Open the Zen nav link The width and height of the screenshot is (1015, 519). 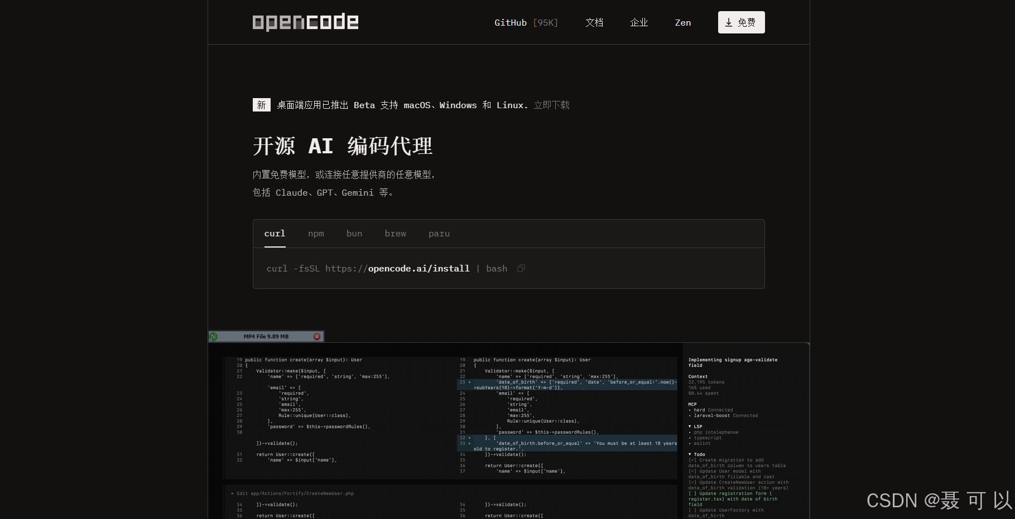[x=683, y=23]
